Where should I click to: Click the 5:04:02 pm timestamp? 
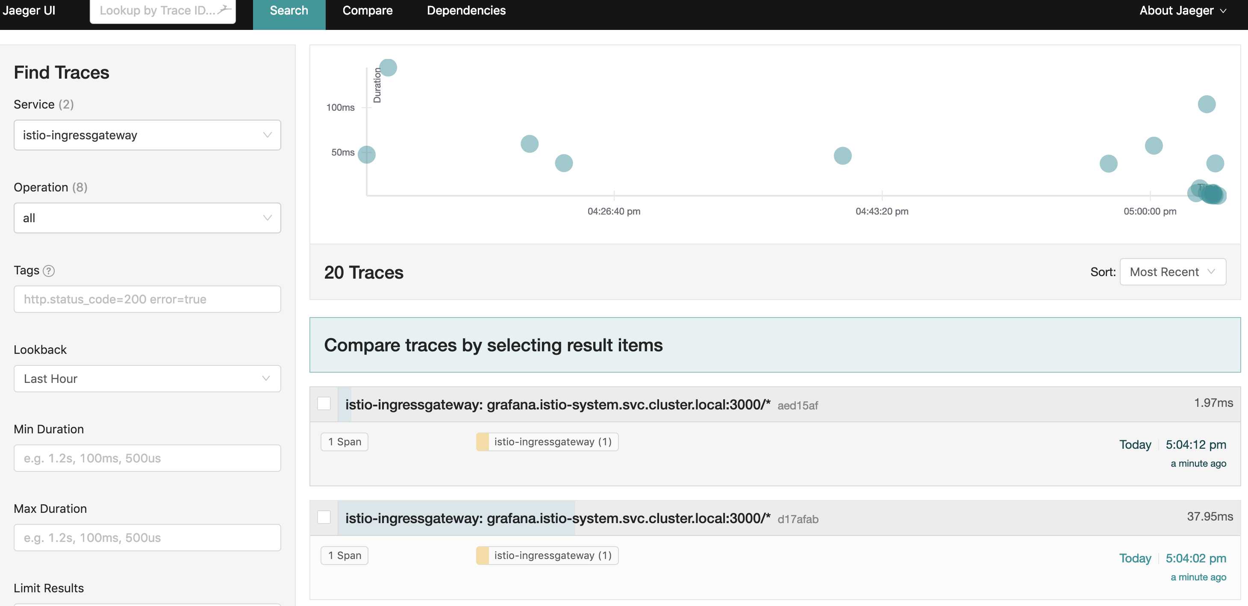pos(1196,559)
